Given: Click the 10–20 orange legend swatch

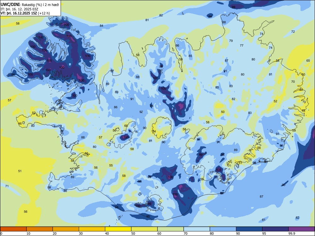Looking at the screenshot, I should pyautogui.click(x=40, y=229).
